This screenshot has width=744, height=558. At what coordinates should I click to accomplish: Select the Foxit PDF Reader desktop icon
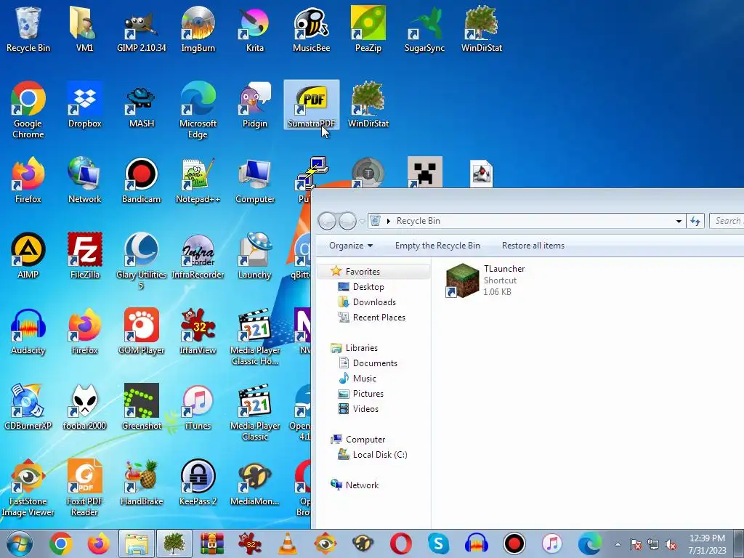(85, 488)
